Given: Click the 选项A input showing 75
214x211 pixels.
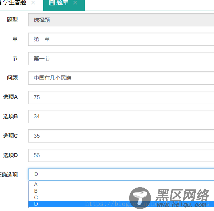Looking at the screenshot, I should [x=121, y=97].
